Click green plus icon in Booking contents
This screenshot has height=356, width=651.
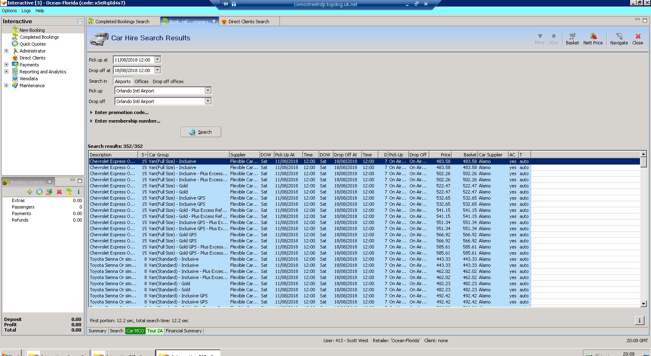pos(30,192)
